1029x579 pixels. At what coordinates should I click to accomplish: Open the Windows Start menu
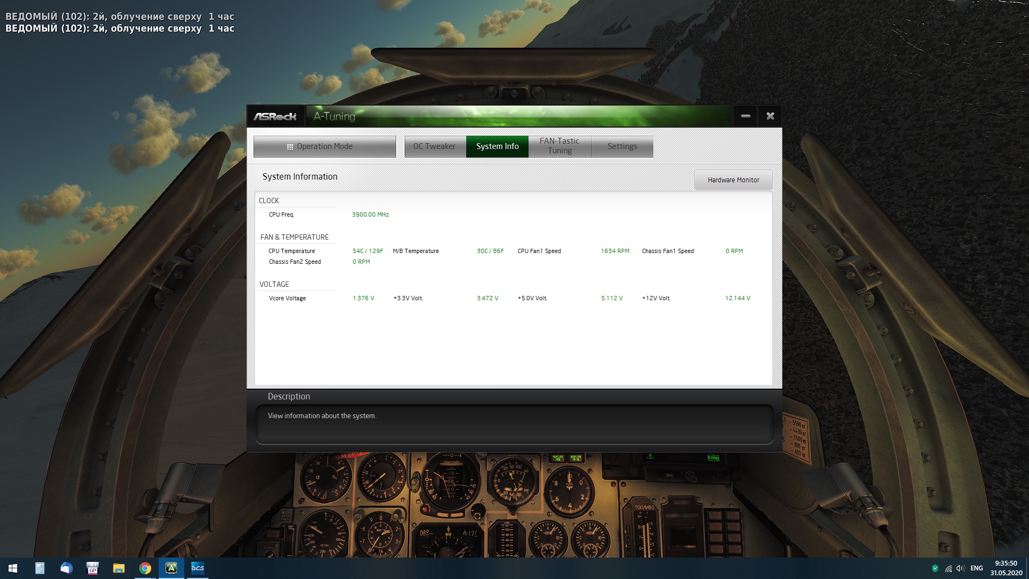[x=13, y=568]
